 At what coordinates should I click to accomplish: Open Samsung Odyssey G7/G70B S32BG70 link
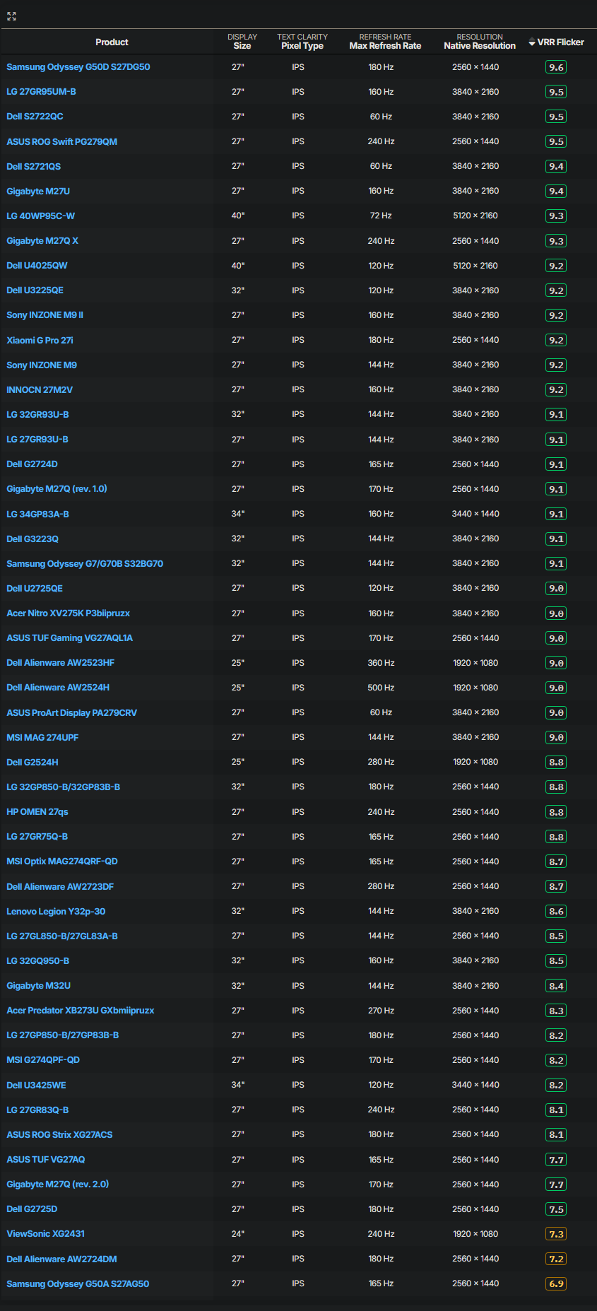point(85,563)
